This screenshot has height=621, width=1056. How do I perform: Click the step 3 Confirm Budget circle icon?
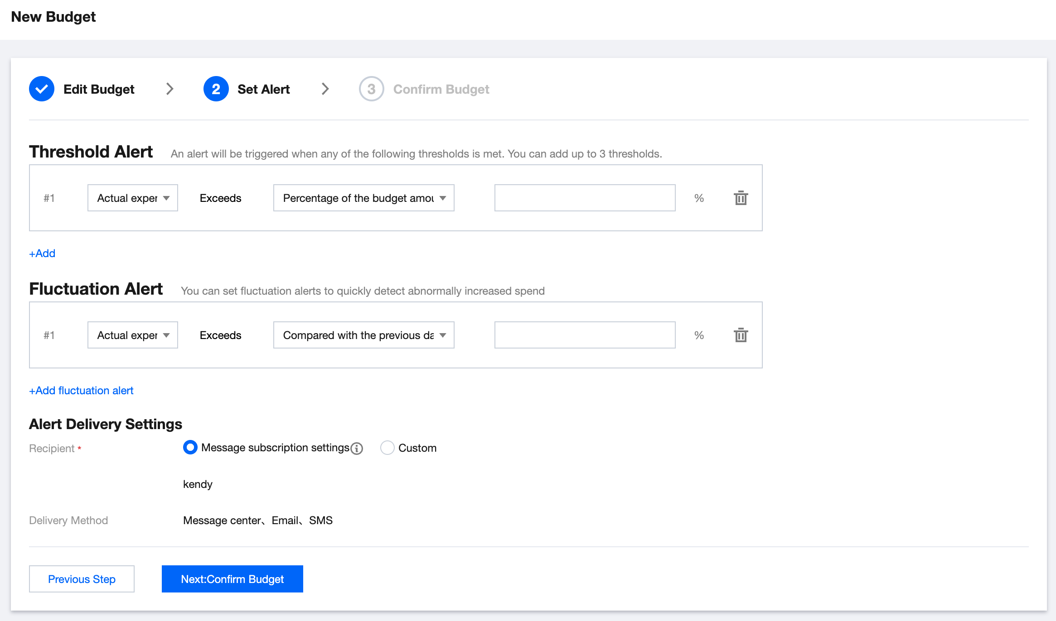pos(371,89)
